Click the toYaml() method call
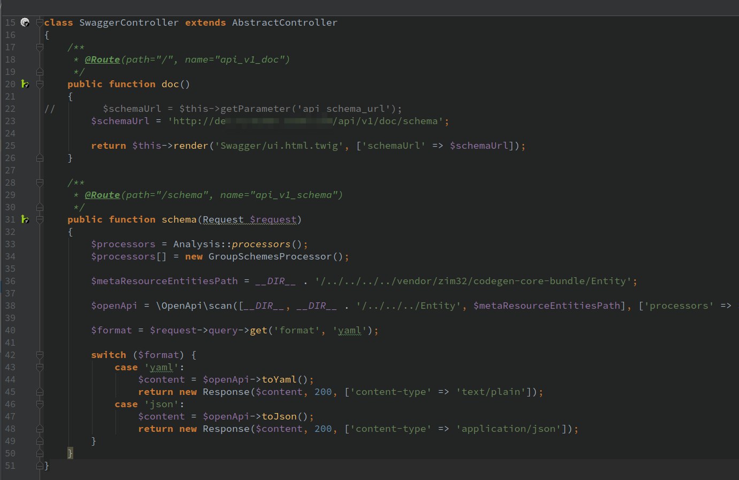The image size is (739, 480). pos(279,379)
